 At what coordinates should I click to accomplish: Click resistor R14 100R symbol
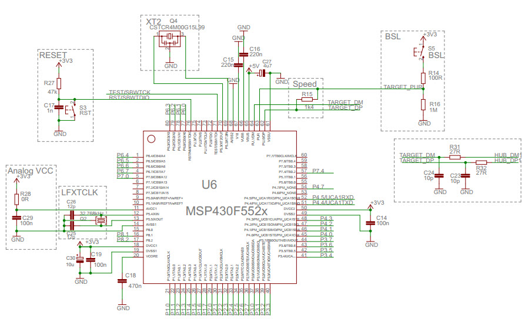click(423, 78)
